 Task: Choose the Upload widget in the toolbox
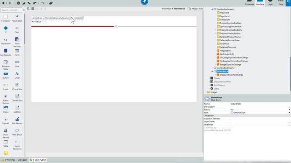coord(5,121)
